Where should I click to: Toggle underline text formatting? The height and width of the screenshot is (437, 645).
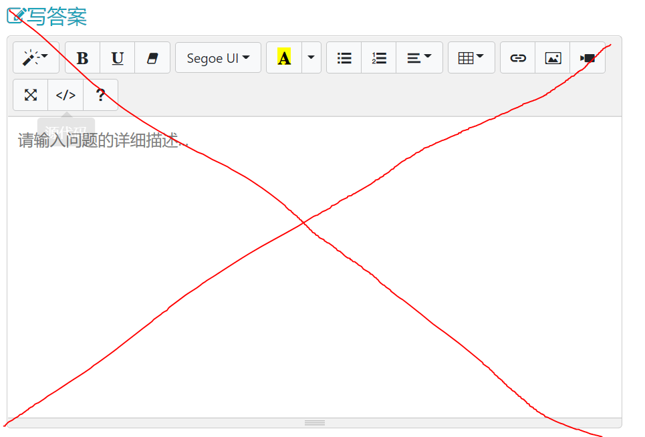(x=117, y=57)
